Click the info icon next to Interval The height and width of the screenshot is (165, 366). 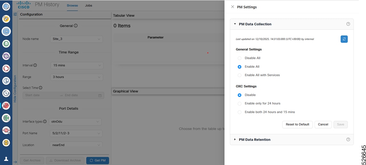pyautogui.click(x=35, y=65)
